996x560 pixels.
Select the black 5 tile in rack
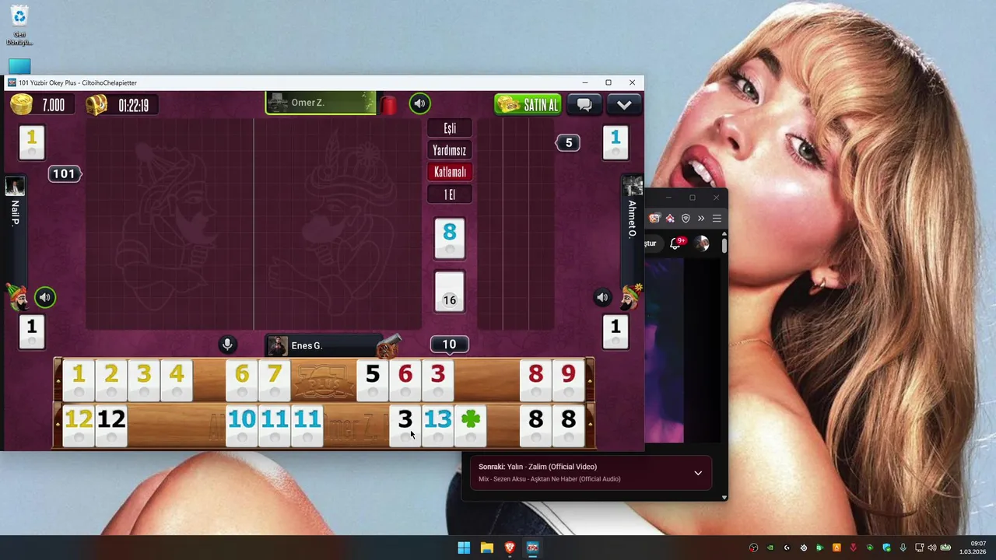pos(373,380)
